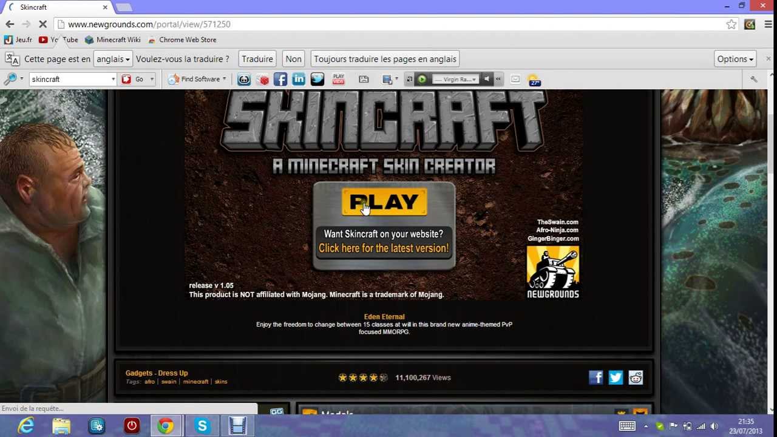The height and width of the screenshot is (437, 777).
Task: Expand the magnifier icon dropdown arrow
Action: pos(22,79)
